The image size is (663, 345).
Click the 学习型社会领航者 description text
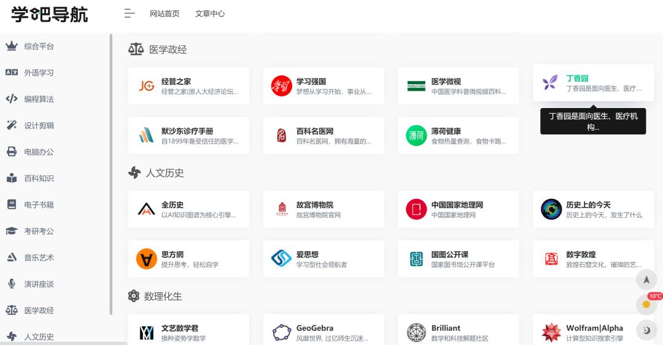pos(322,265)
